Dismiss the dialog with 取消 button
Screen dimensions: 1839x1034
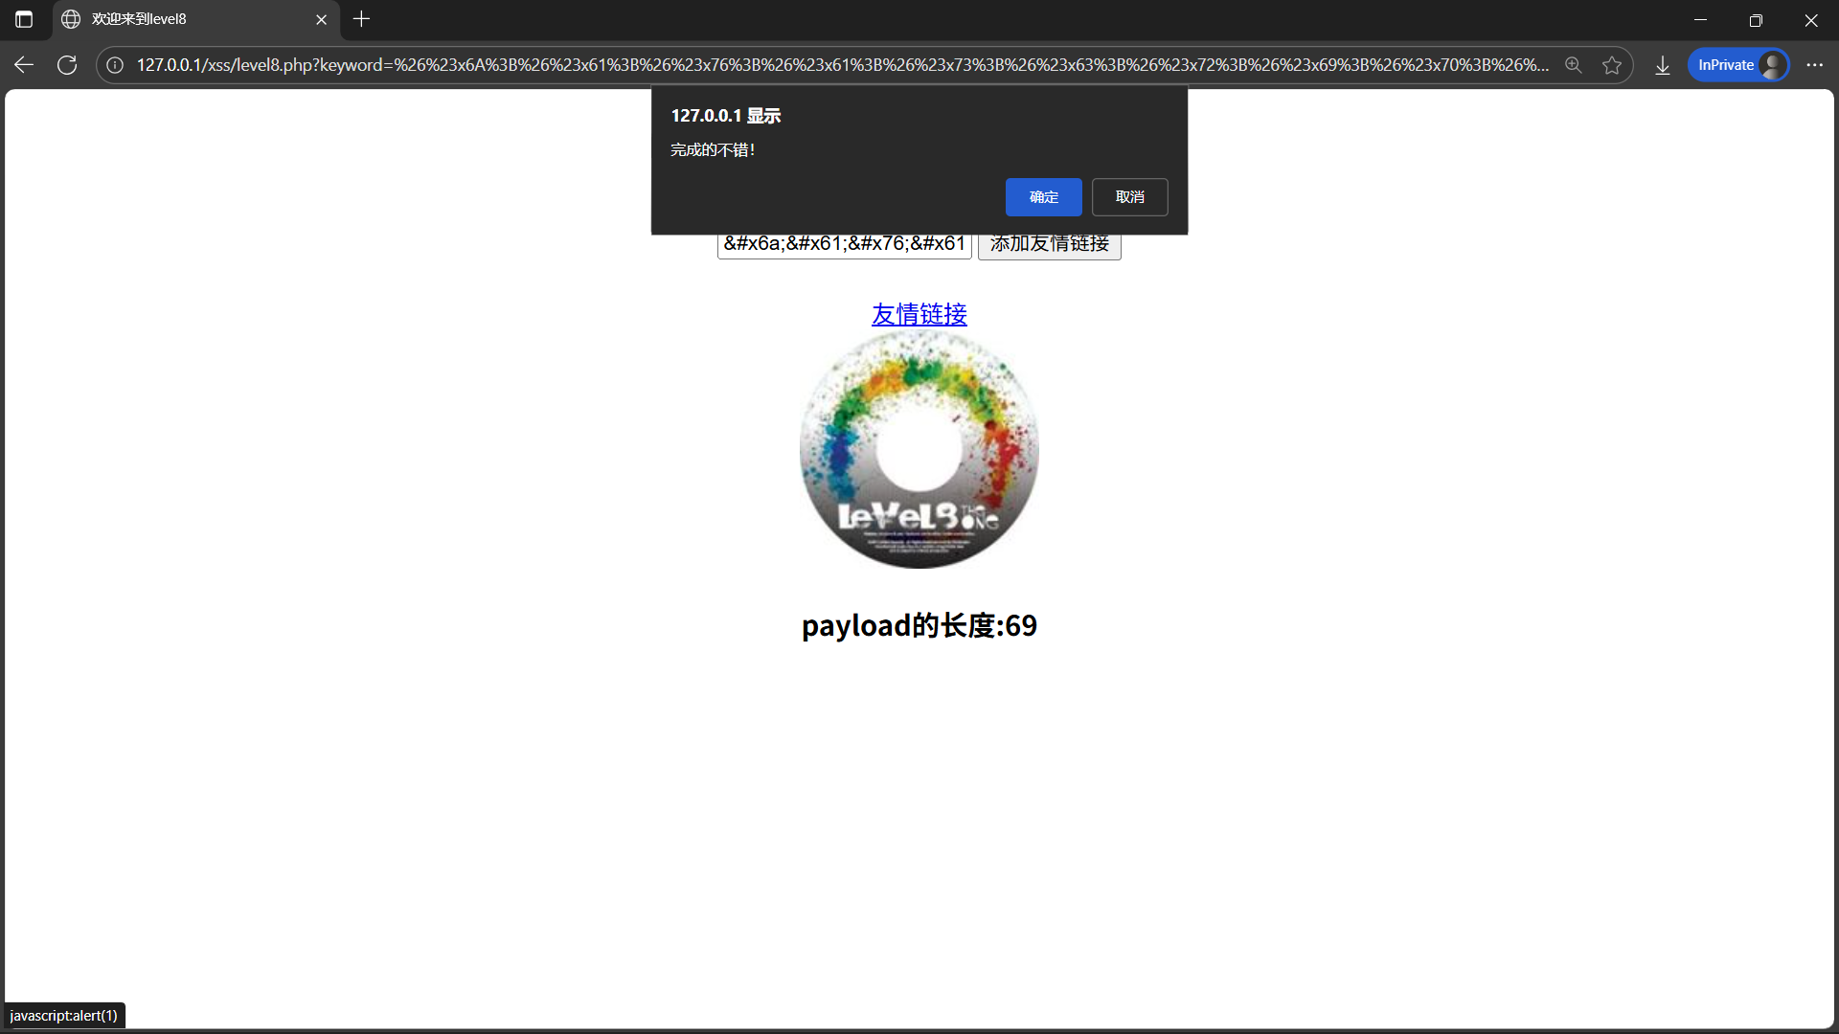pos(1129,197)
